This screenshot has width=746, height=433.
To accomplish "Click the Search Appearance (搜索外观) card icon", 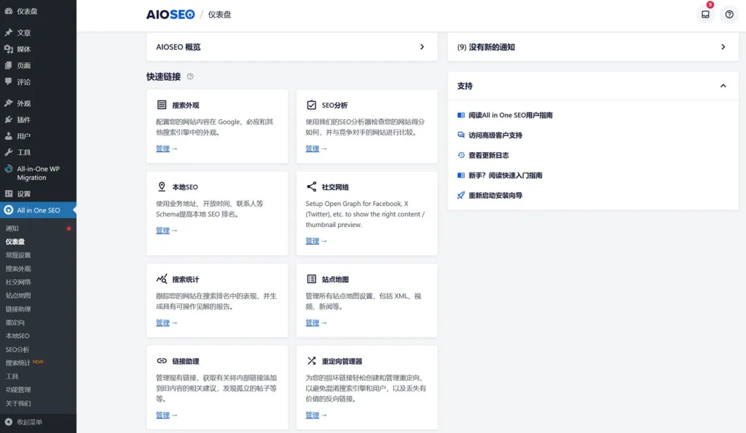I will click(162, 105).
